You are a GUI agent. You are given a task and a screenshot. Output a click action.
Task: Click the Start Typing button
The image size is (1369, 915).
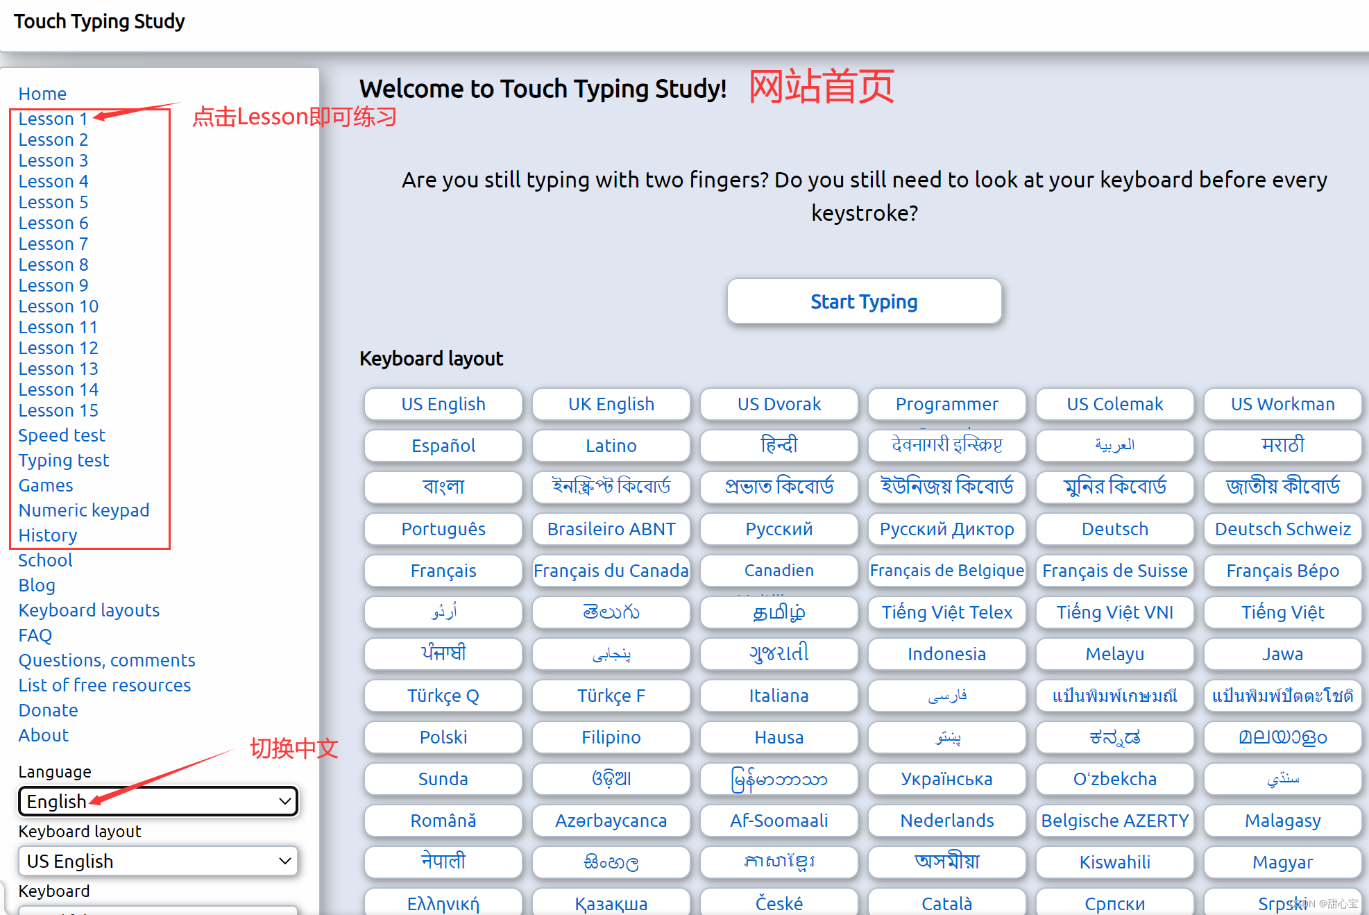pyautogui.click(x=864, y=301)
